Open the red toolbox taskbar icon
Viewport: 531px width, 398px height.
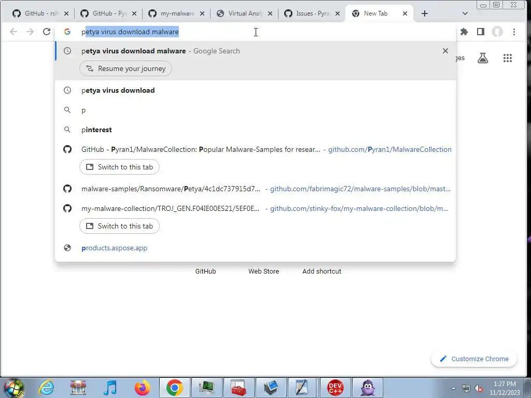click(239, 388)
